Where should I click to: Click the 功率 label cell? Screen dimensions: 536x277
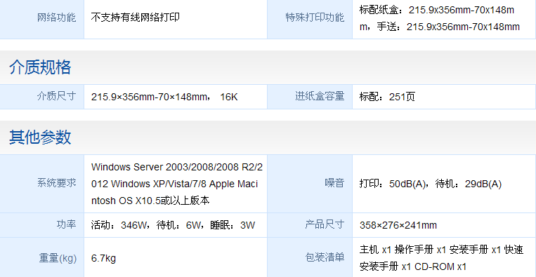41,225
